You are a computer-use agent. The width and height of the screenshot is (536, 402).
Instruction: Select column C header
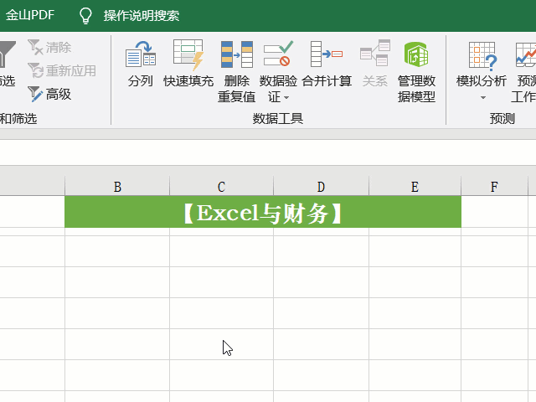(221, 187)
